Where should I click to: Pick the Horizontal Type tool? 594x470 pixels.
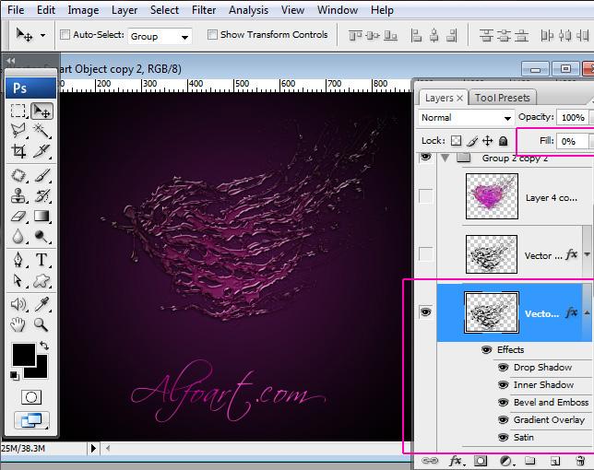[42, 261]
